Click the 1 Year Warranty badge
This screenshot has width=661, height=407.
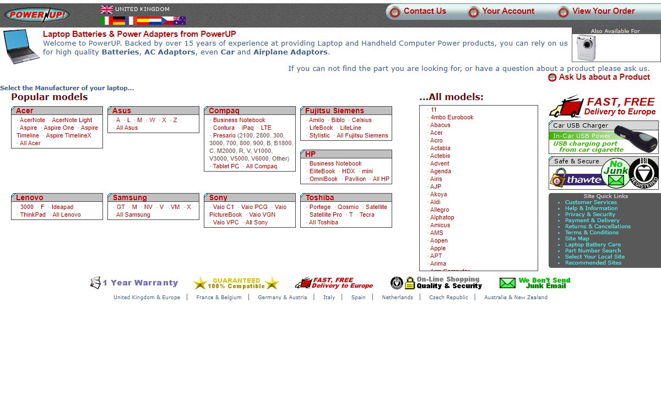click(134, 283)
